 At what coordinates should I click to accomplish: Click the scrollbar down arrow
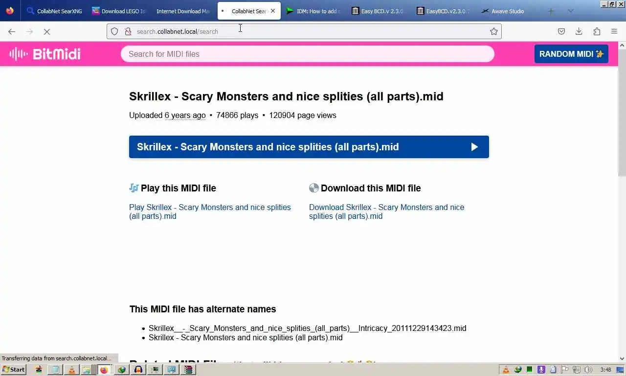(x=622, y=359)
